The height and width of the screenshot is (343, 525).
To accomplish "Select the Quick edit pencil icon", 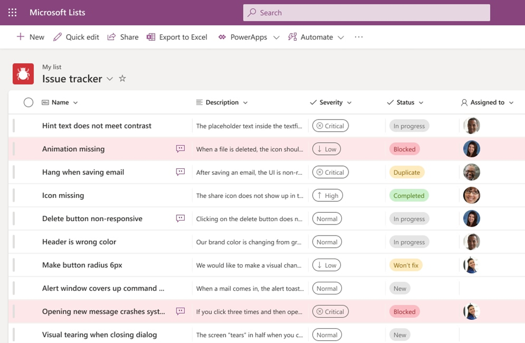I will pyautogui.click(x=57, y=37).
